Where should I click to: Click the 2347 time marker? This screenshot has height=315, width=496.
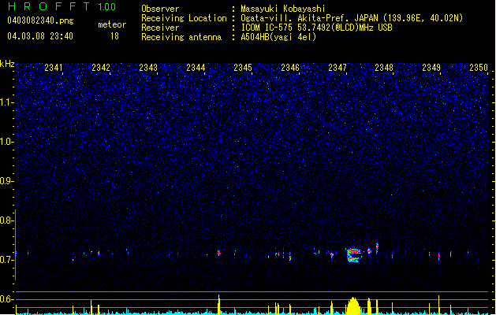click(338, 68)
